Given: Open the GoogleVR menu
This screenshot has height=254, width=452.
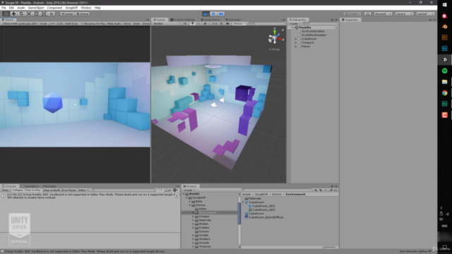Looking at the screenshot, I should point(71,8).
